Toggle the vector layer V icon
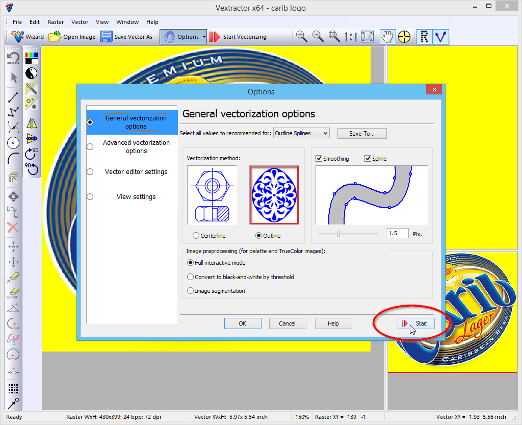This screenshot has width=522, height=425. (x=440, y=36)
